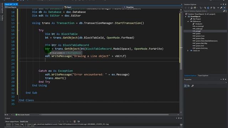Open Properties wrench in Solution Explorer toolbar

click(221, 8)
